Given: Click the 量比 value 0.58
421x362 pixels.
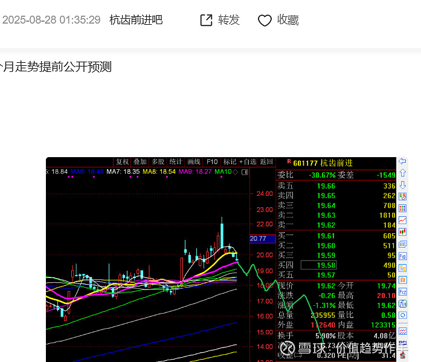Looking at the screenshot, I should click(388, 315).
